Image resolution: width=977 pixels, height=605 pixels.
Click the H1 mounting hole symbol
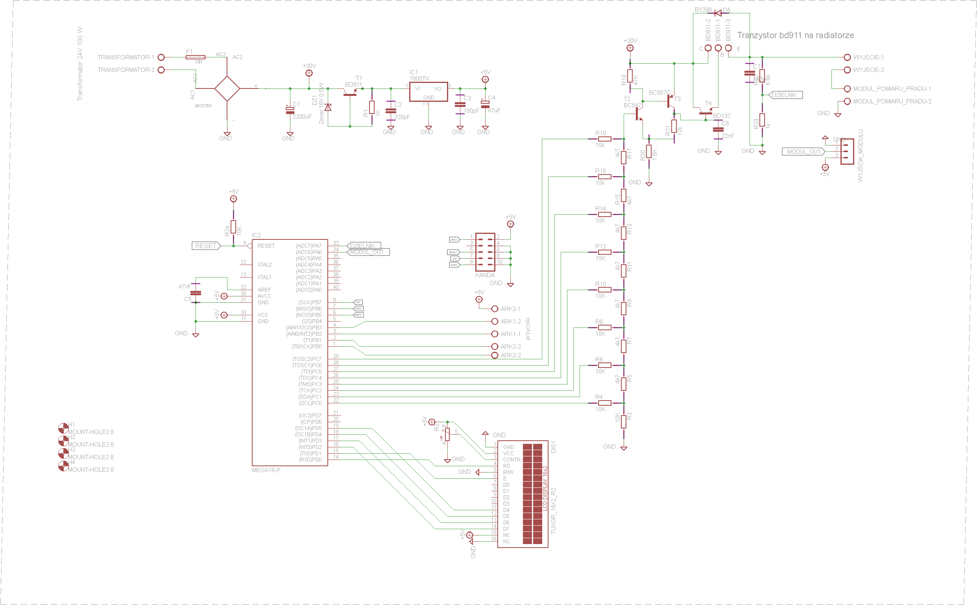63,428
